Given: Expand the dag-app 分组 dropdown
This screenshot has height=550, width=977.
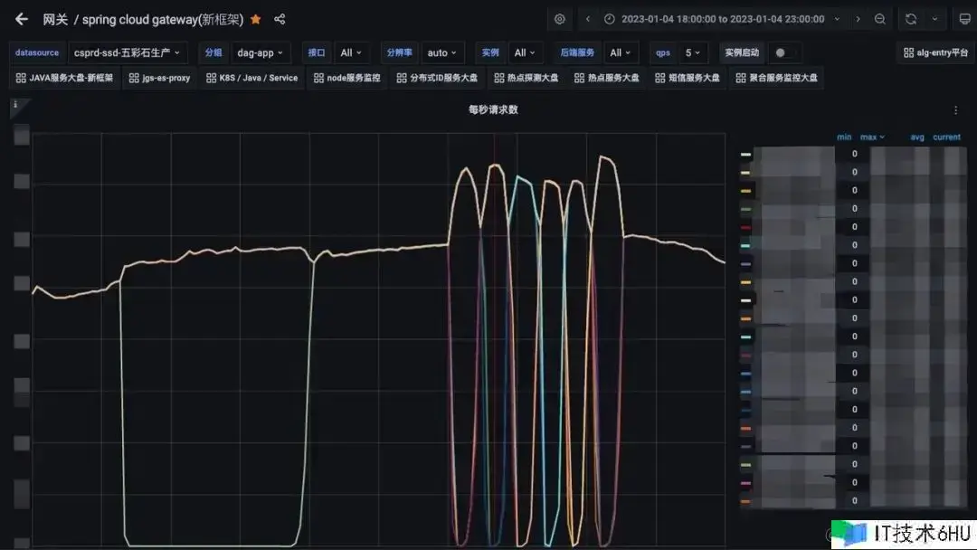Looking at the screenshot, I should coord(259,53).
